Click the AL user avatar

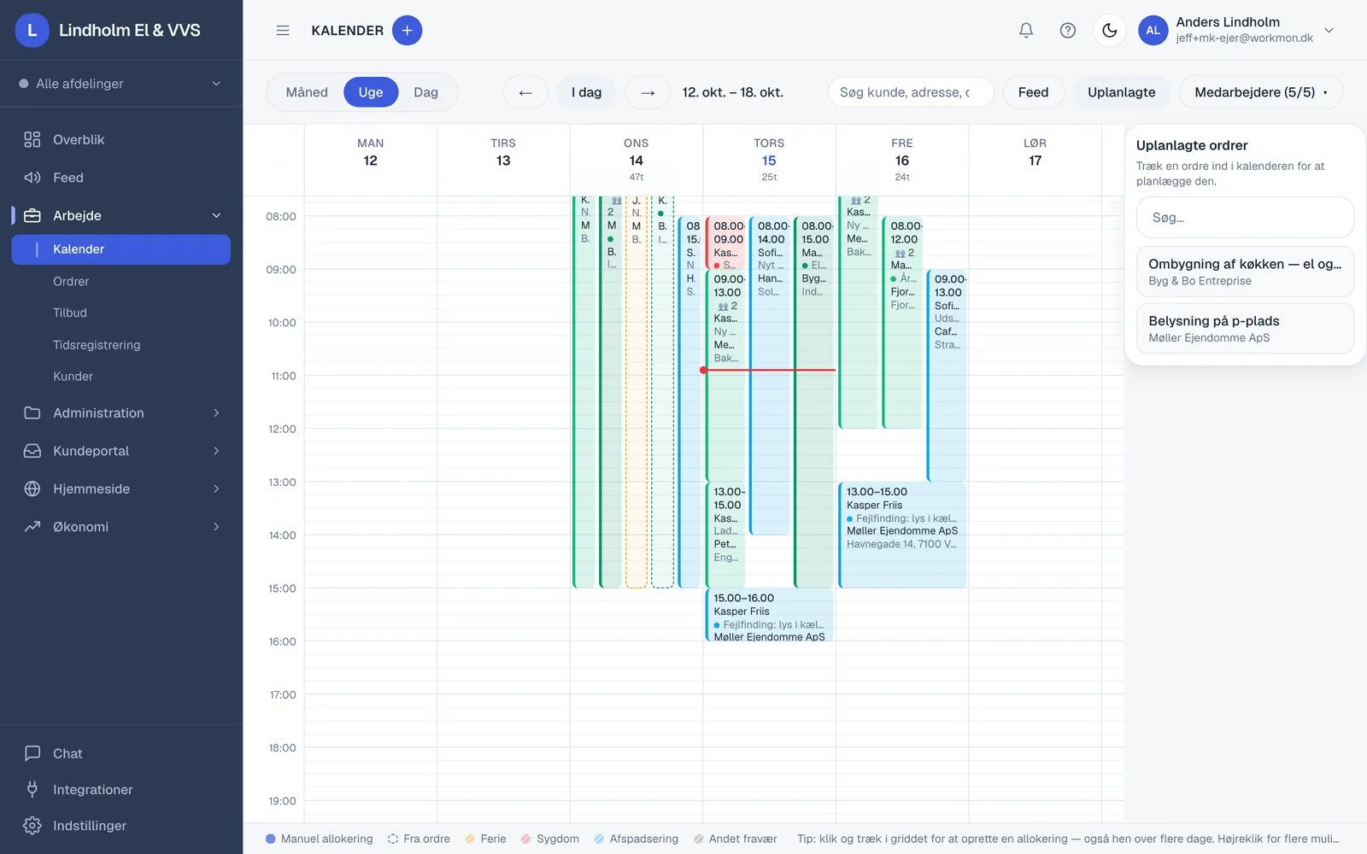pos(1153,31)
